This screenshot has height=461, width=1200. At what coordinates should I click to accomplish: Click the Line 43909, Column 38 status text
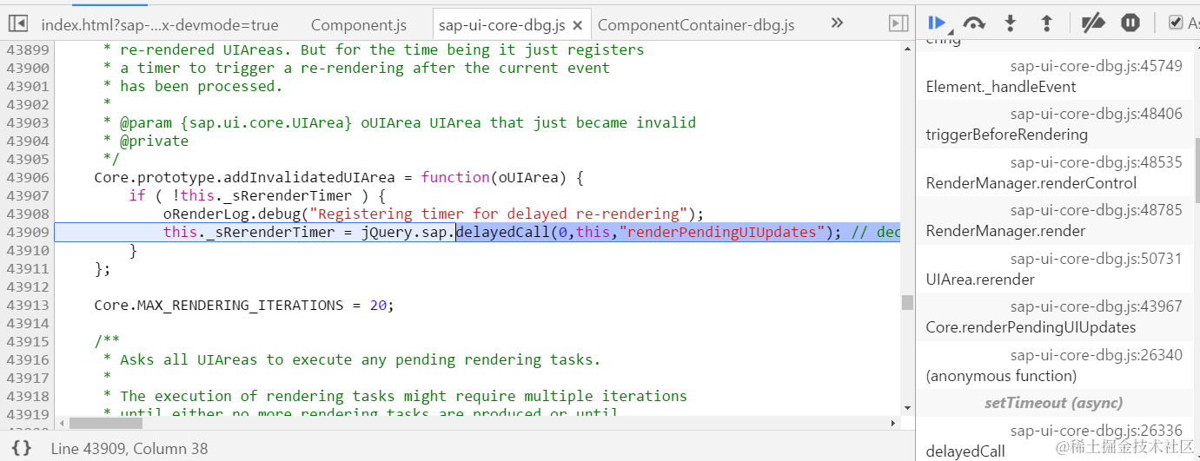click(x=129, y=448)
